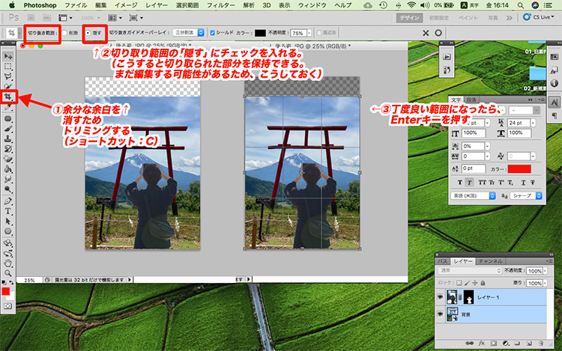Open language 英語 (米国) dropdown
This screenshot has height=351, width=562.
pyautogui.click(x=473, y=196)
